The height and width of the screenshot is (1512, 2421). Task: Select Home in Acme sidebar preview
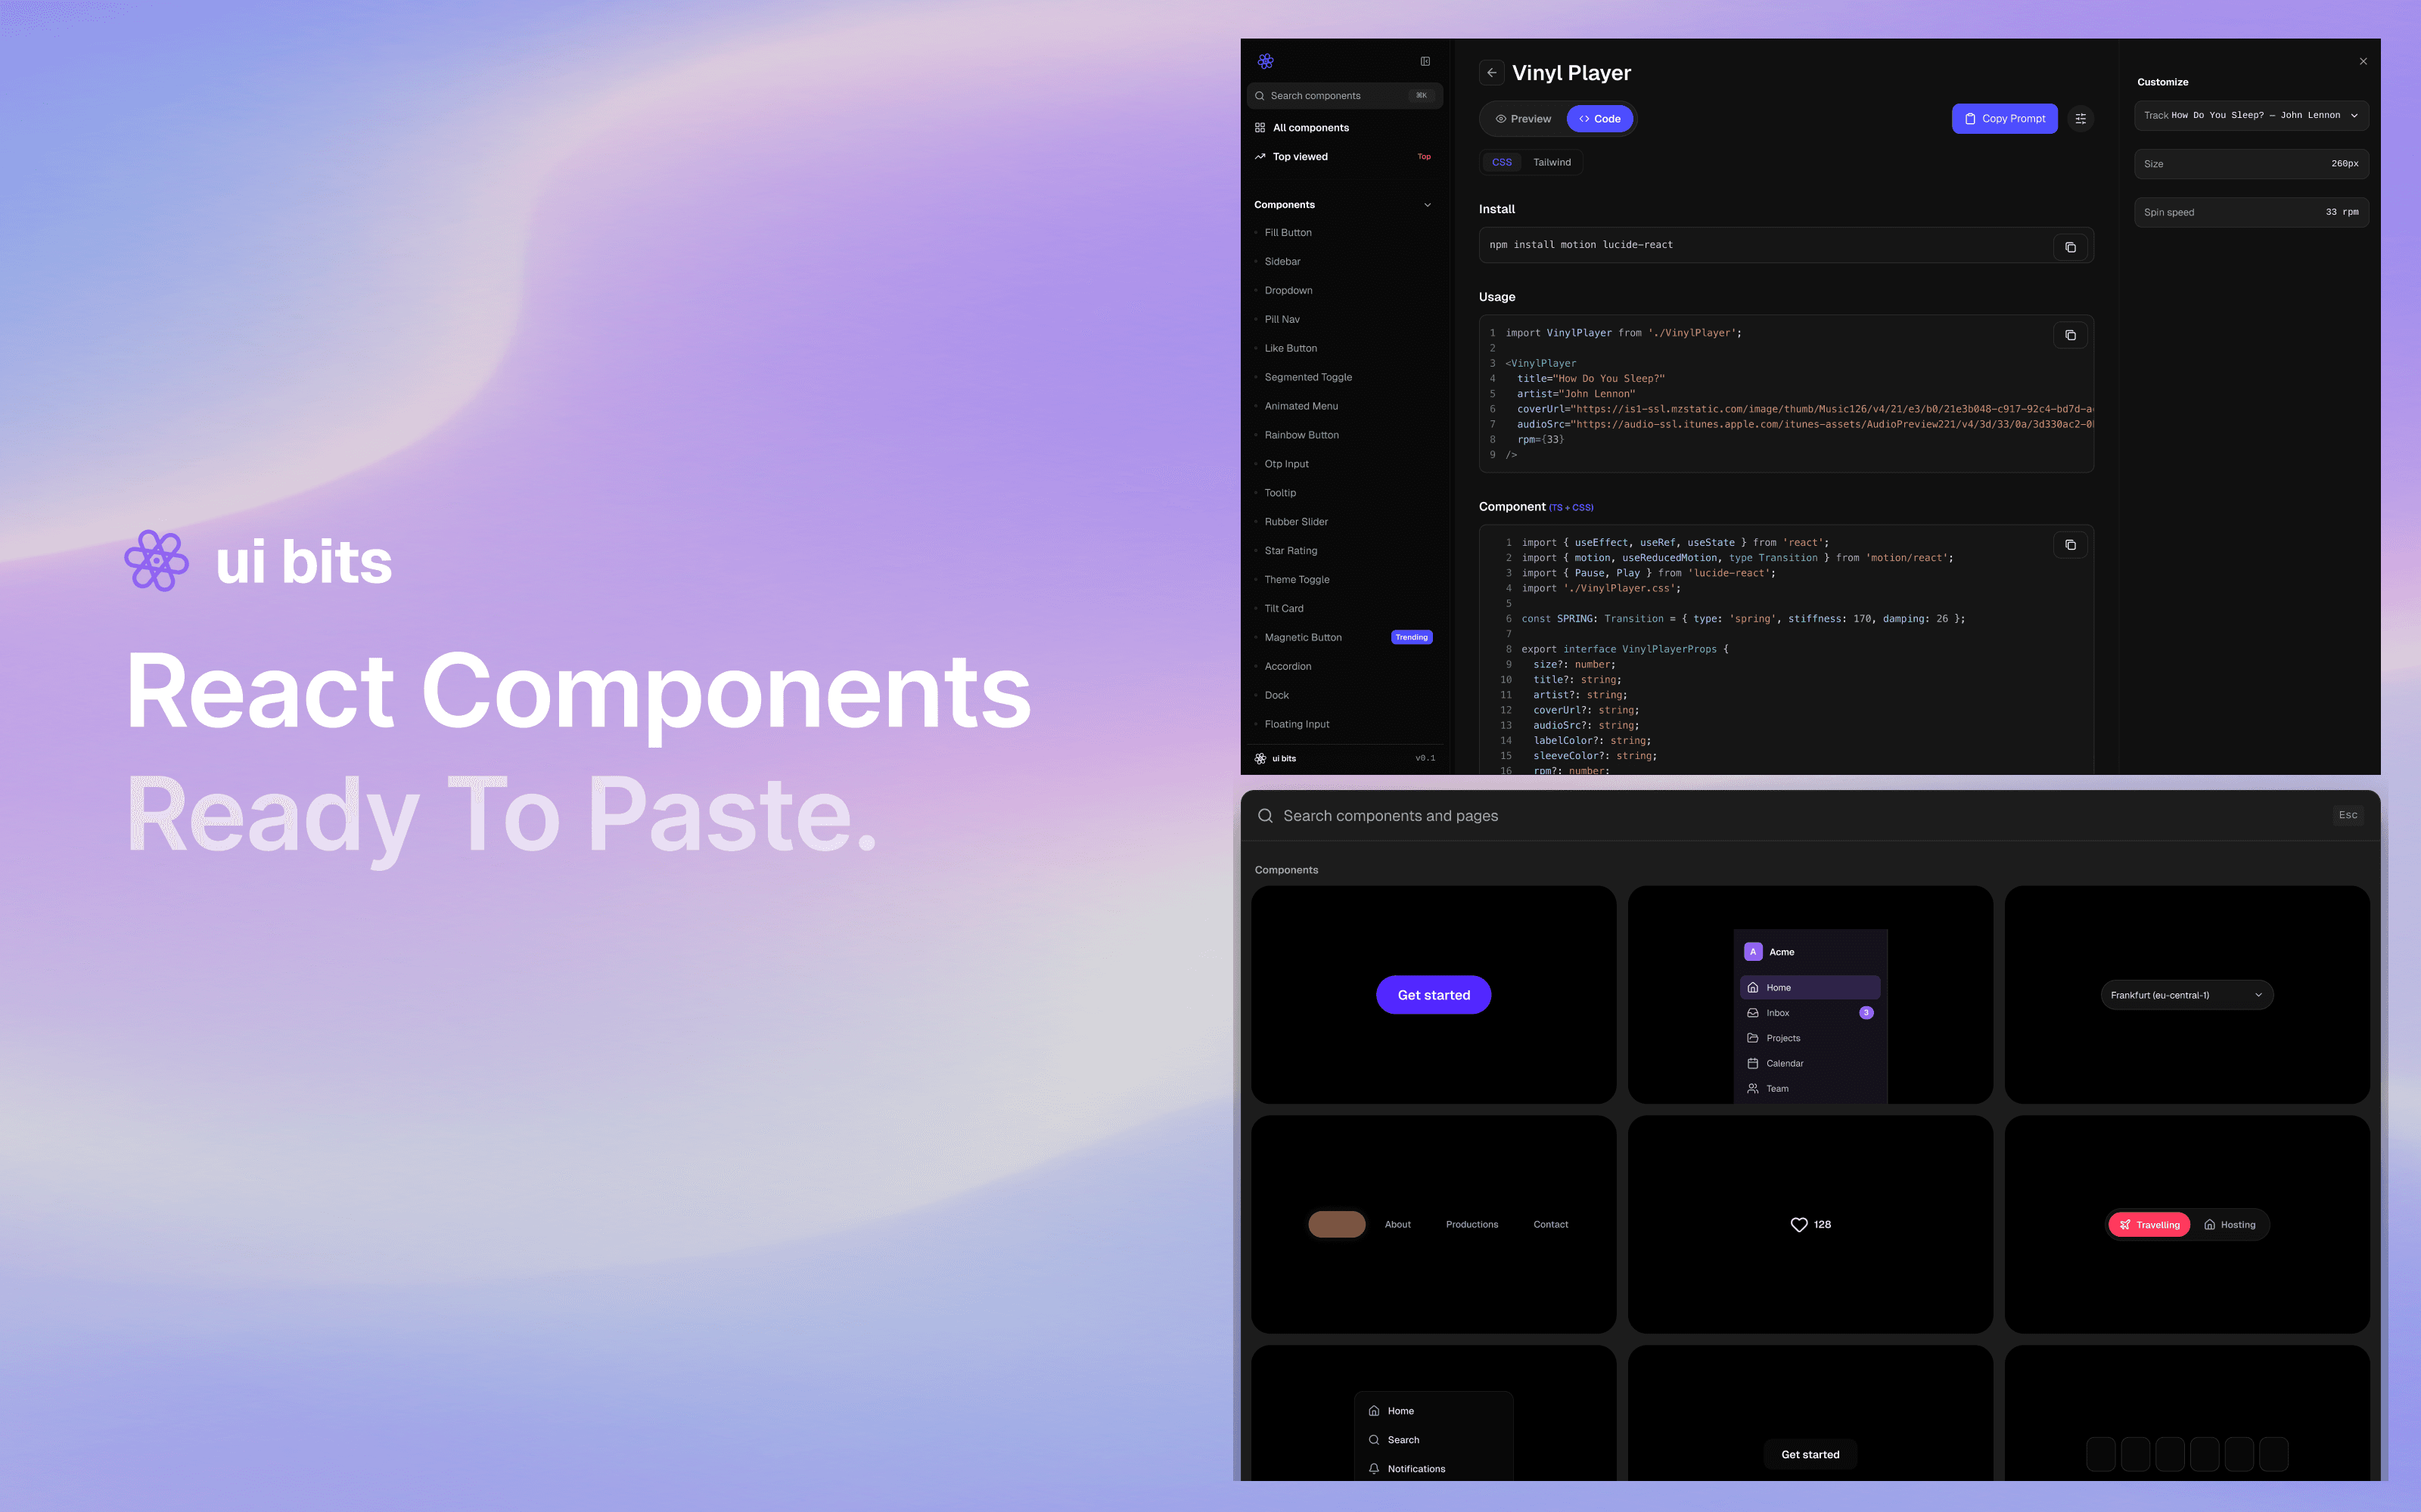[1810, 988]
